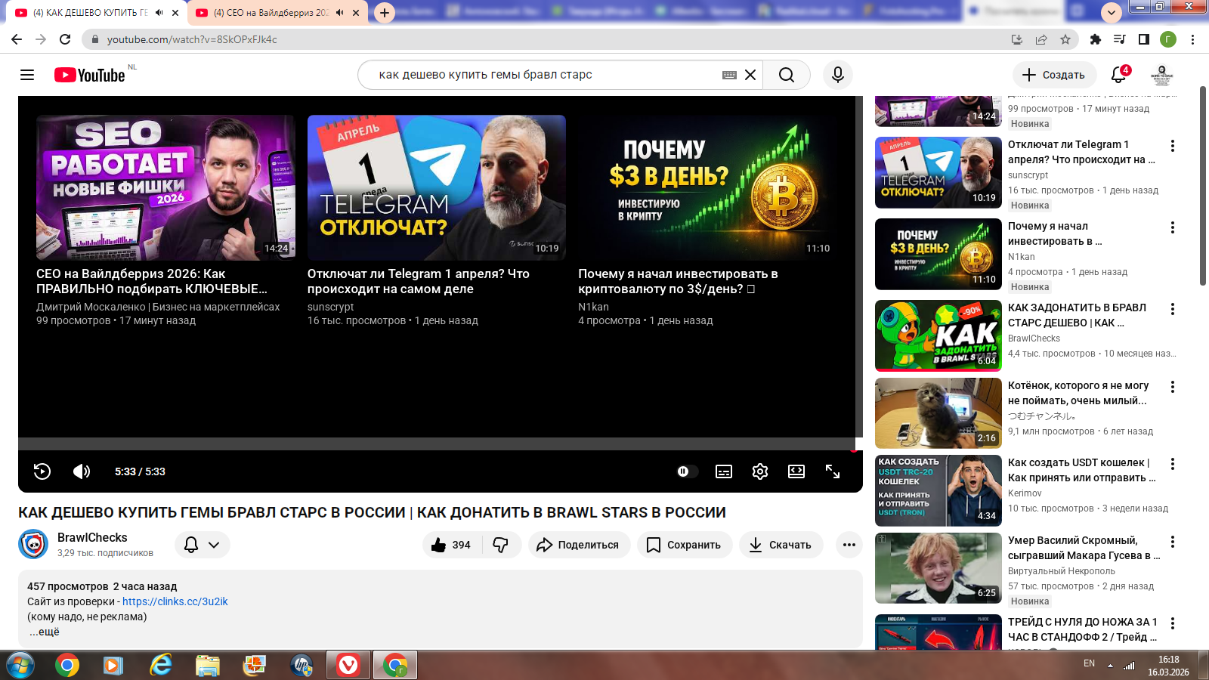The width and height of the screenshot is (1209, 680).
Task: Expand the description with ...ещё
Action: [45, 632]
